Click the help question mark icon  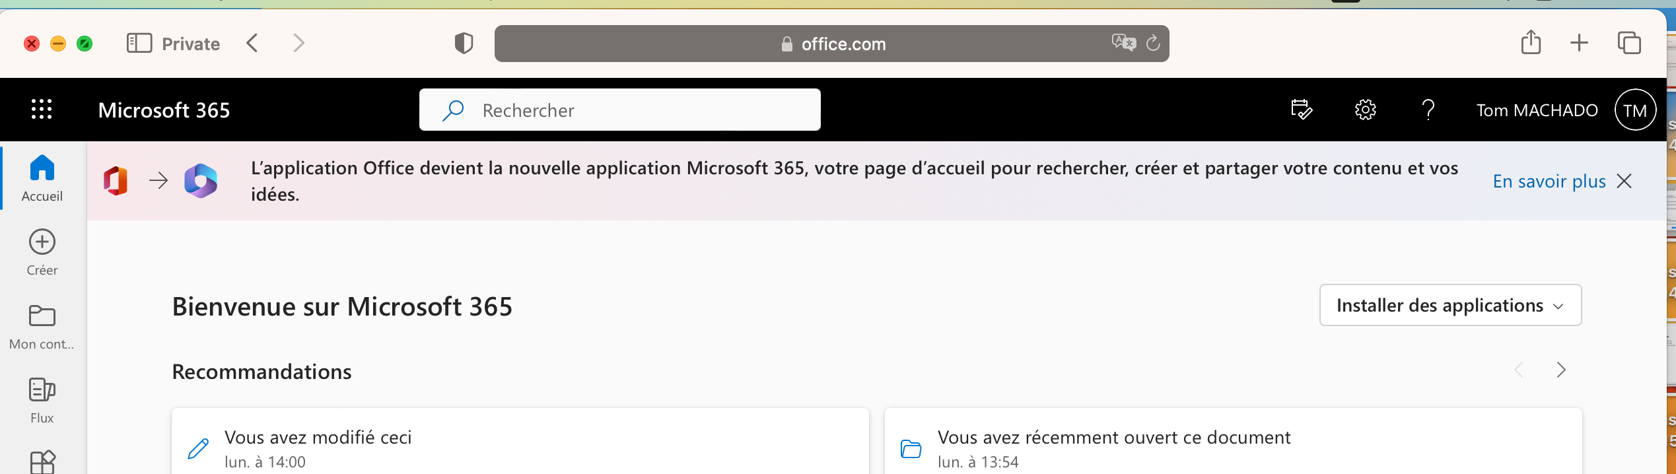click(x=1428, y=110)
